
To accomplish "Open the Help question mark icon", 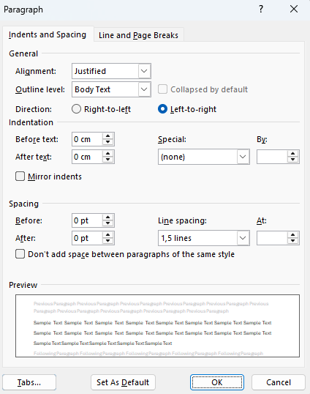I will point(261,10).
